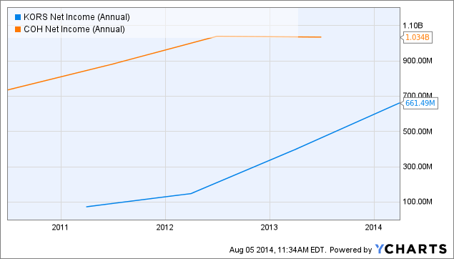
Task: Click the 2014 x-axis label
Action: 373,228
